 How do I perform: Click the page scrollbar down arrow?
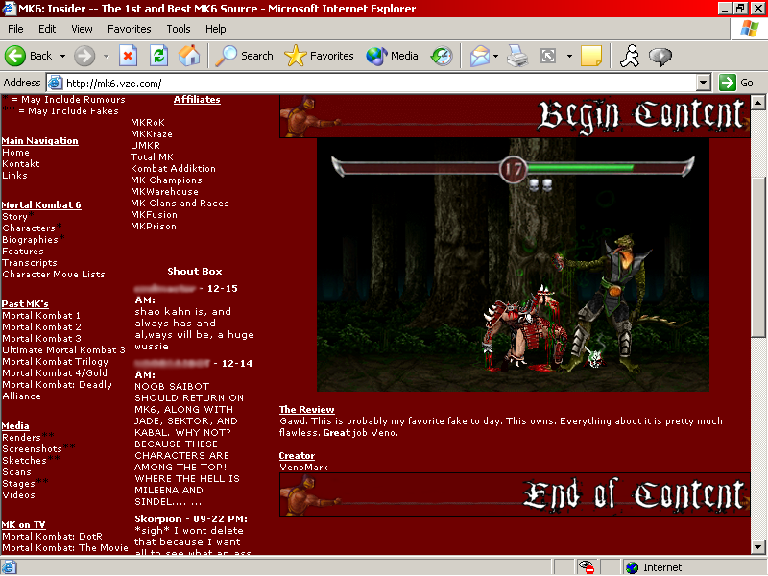point(758,546)
